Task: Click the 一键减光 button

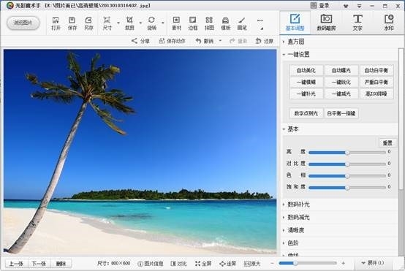Action: pyautogui.click(x=341, y=93)
